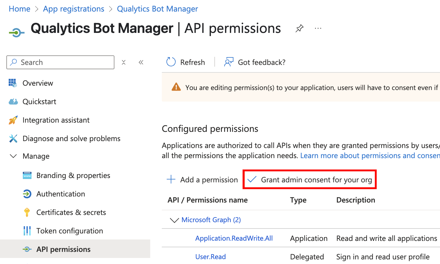Click the Type column header
440x264 pixels.
(x=298, y=200)
